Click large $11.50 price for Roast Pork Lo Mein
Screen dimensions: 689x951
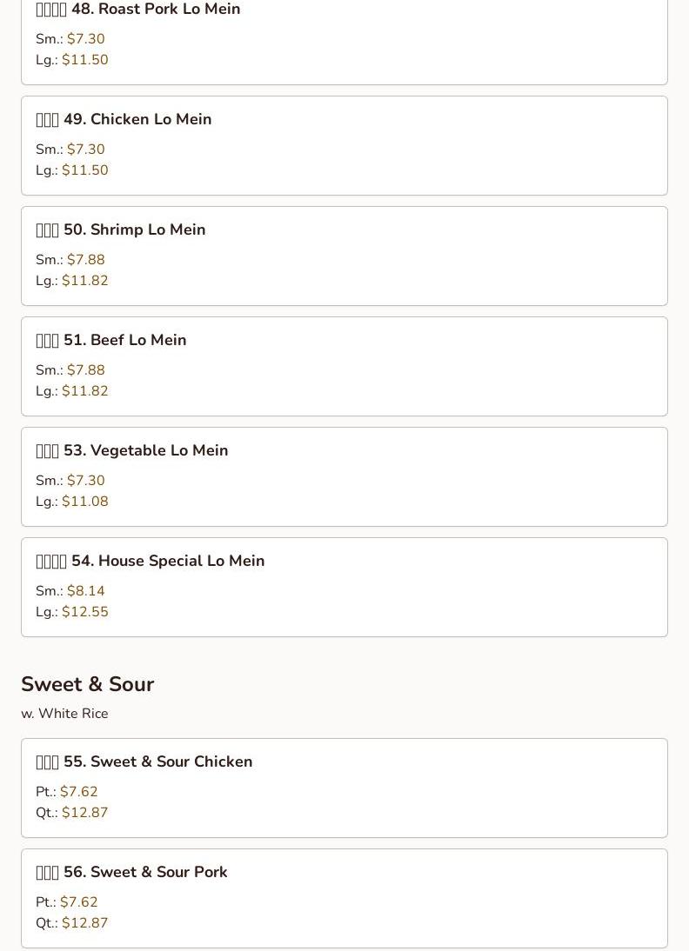[x=85, y=59]
